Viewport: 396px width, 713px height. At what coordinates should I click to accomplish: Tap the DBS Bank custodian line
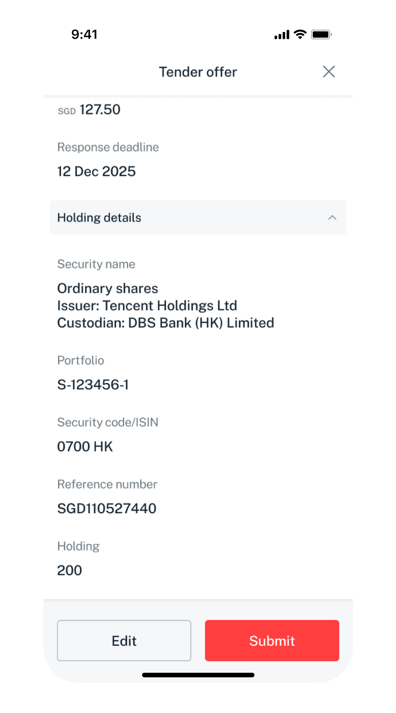[x=165, y=323]
